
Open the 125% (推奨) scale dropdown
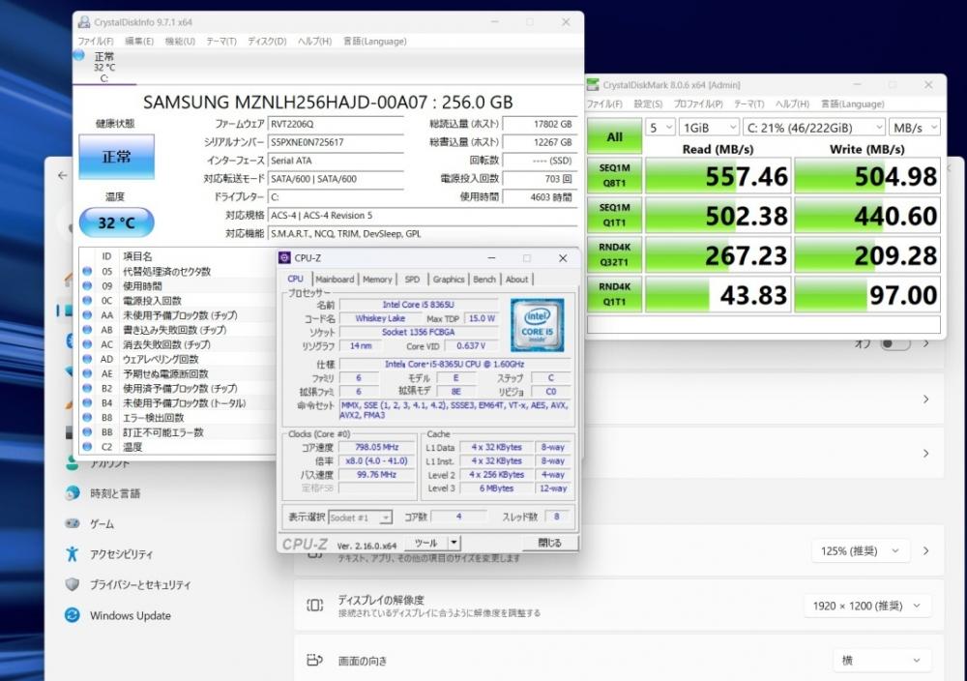click(861, 550)
